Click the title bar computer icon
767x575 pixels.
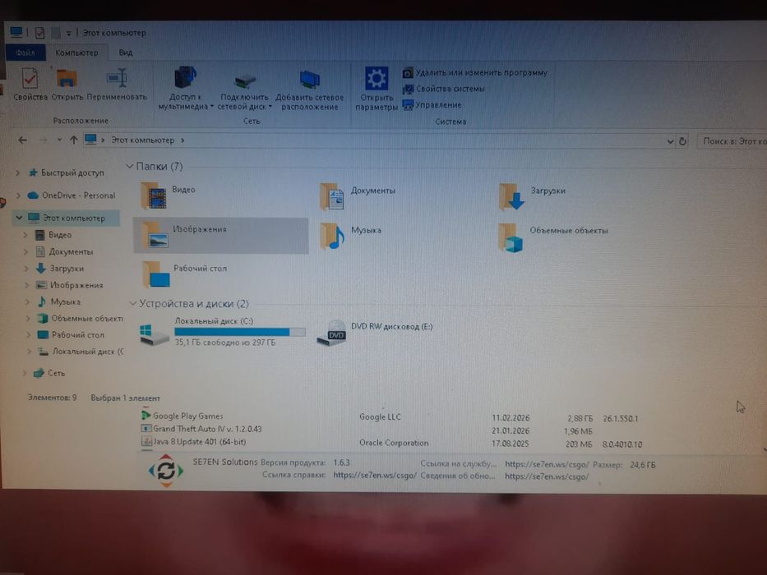[16, 32]
